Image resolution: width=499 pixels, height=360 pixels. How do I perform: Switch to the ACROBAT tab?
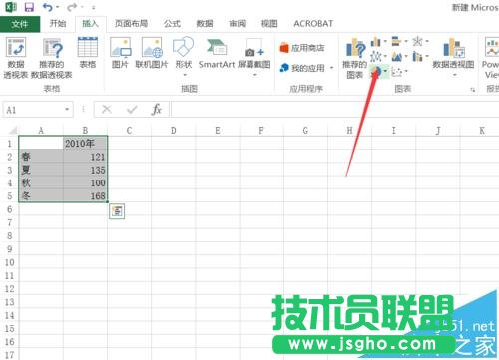(x=313, y=24)
